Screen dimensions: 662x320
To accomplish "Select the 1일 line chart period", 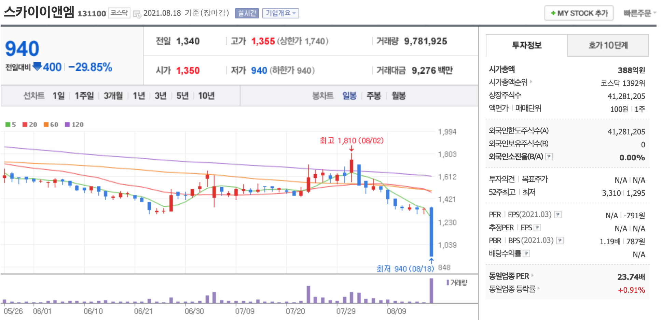I will 58,96.
